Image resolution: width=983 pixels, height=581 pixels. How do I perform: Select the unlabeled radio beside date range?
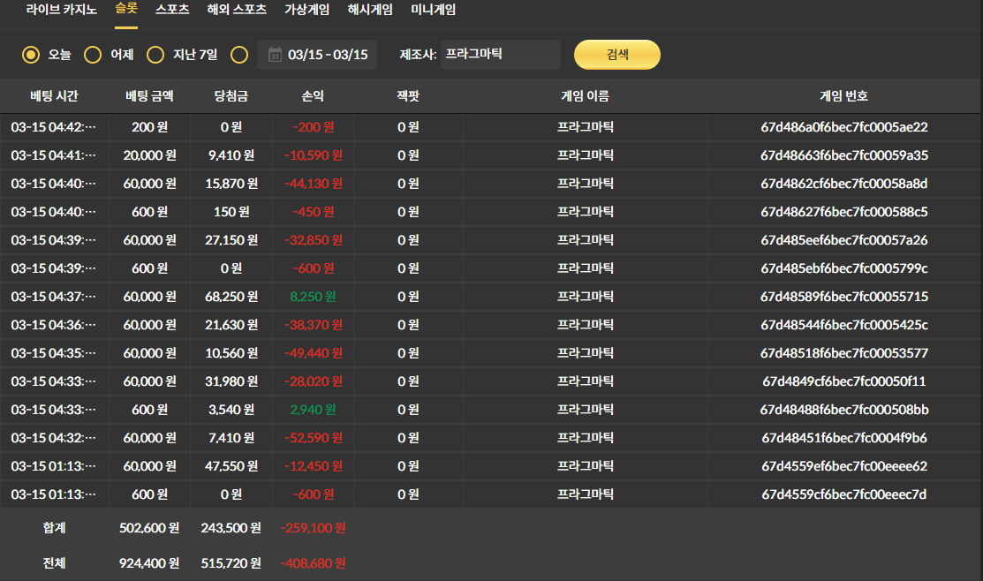pyautogui.click(x=238, y=55)
